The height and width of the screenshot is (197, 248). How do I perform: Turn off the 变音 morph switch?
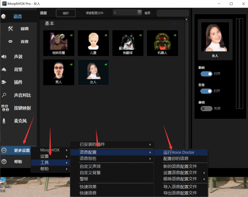[x=206, y=91]
